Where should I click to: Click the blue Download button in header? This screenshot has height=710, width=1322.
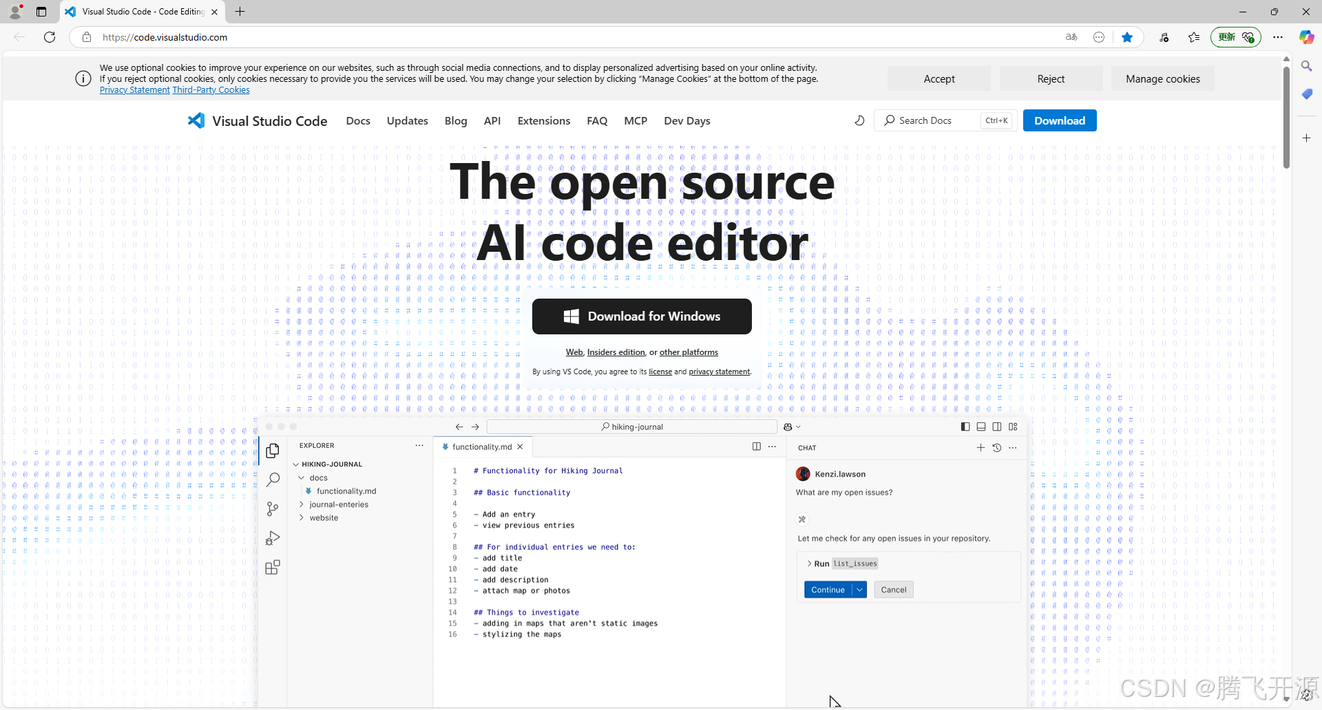point(1060,120)
